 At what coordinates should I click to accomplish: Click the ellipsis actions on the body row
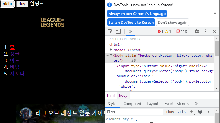[107, 55]
